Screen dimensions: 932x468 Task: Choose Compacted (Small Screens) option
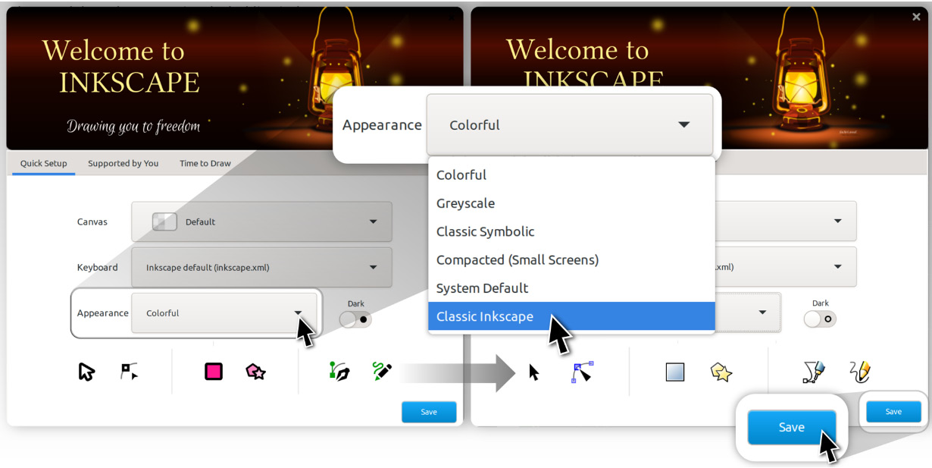[571, 259]
